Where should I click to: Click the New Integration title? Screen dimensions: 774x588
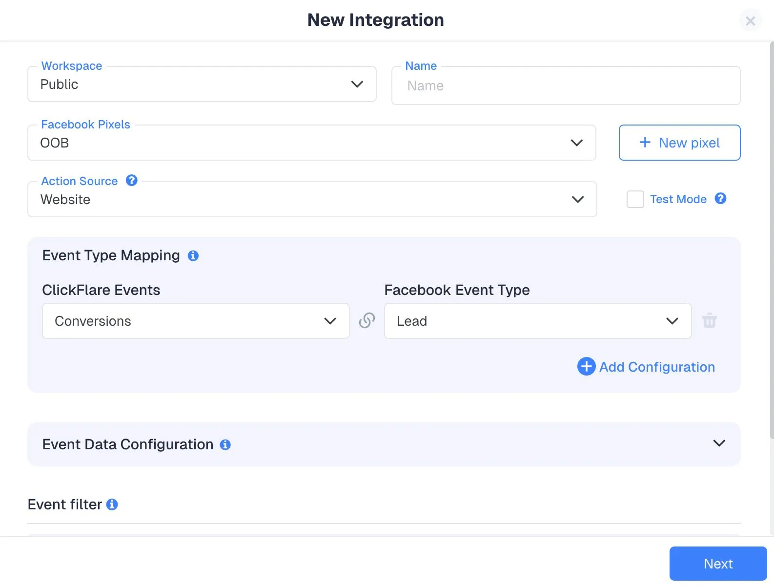[375, 20]
